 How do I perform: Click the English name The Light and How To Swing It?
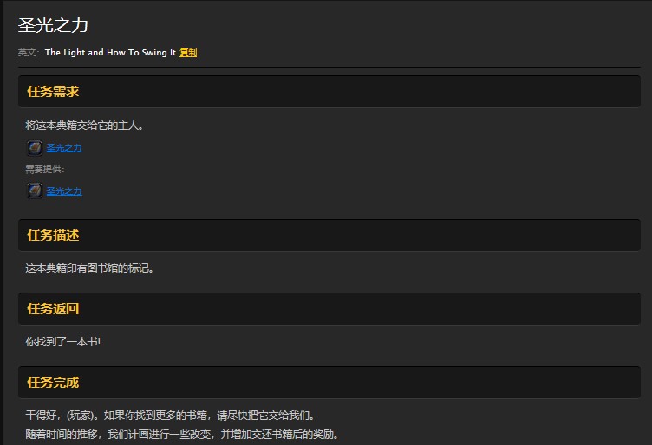pos(110,53)
